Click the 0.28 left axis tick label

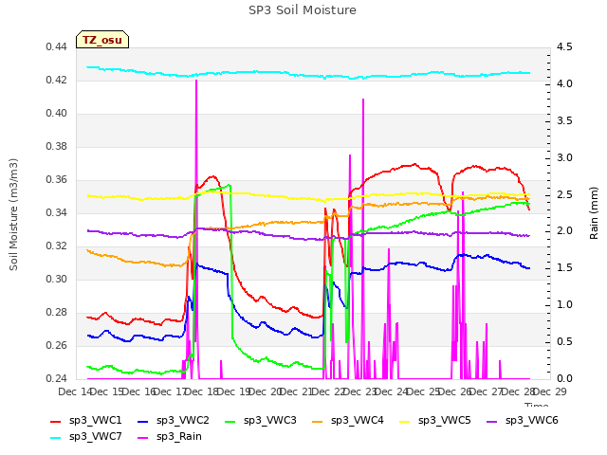(x=56, y=313)
